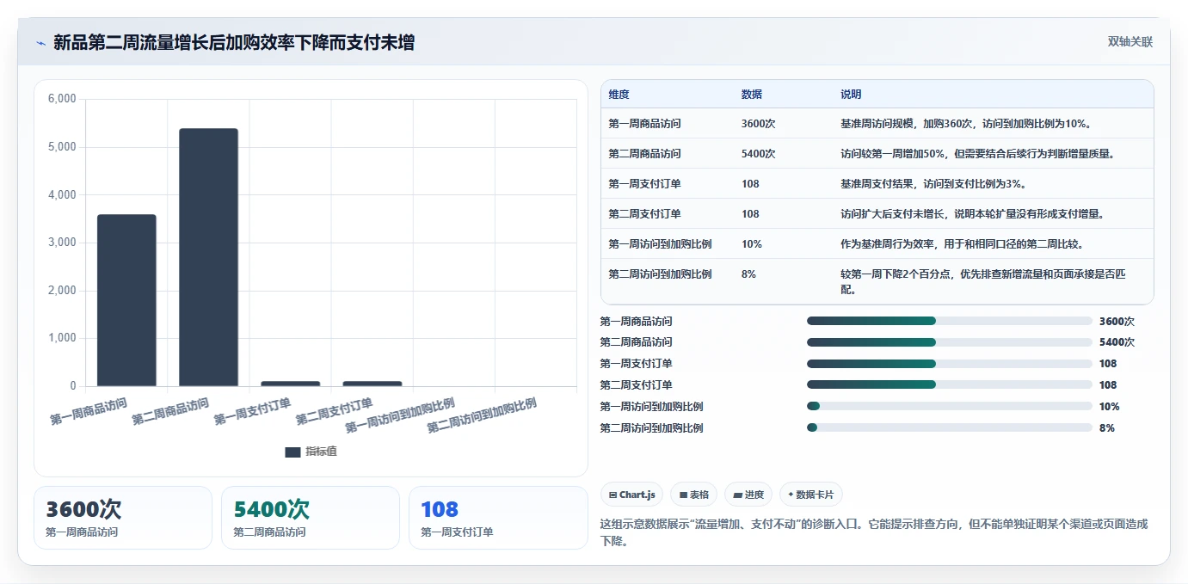Click the x-axis label 第二周访问到加购比例
Image resolution: width=1188 pixels, height=584 pixels.
point(482,415)
